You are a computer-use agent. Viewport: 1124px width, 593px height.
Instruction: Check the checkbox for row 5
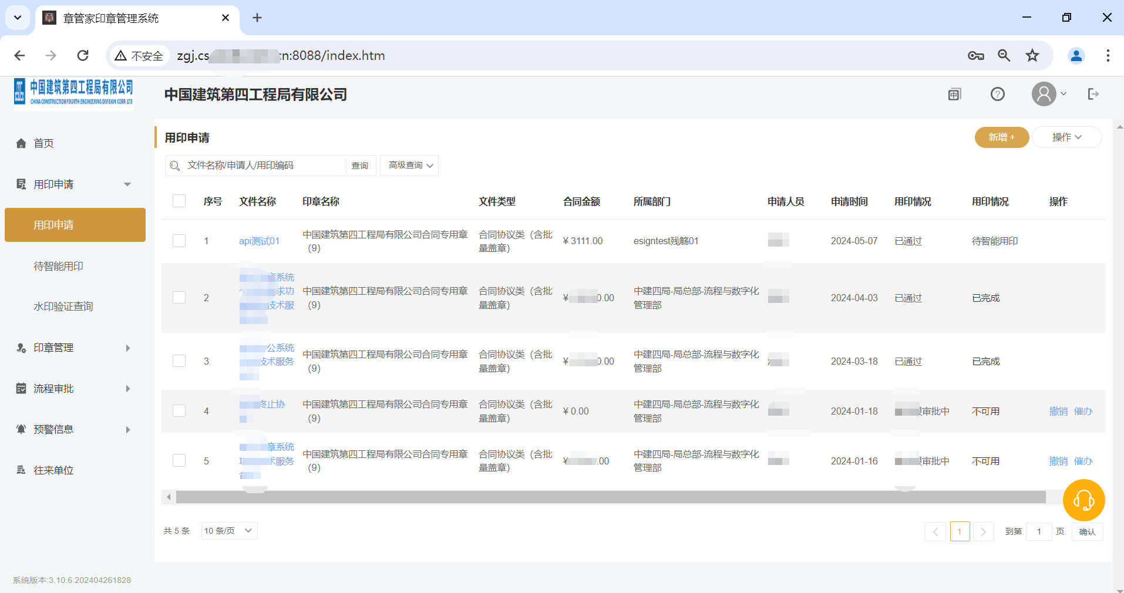coord(179,461)
